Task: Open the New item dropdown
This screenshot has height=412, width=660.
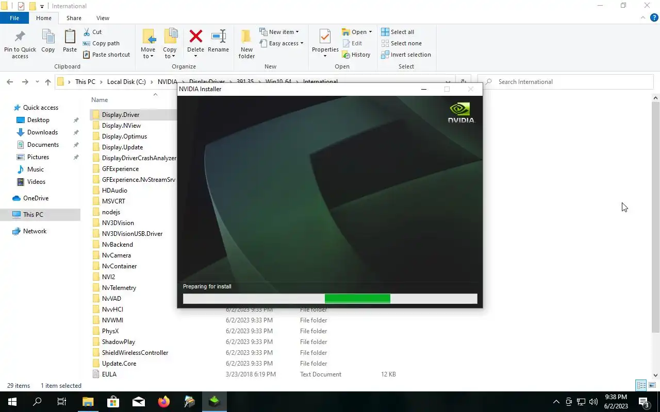Action: (x=279, y=32)
